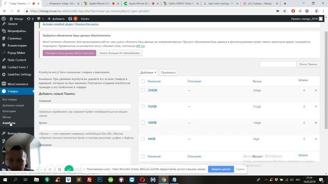Open Swatches Settings in the sidebar
Image resolution: width=328 pixels, height=184 pixels.
[19, 75]
